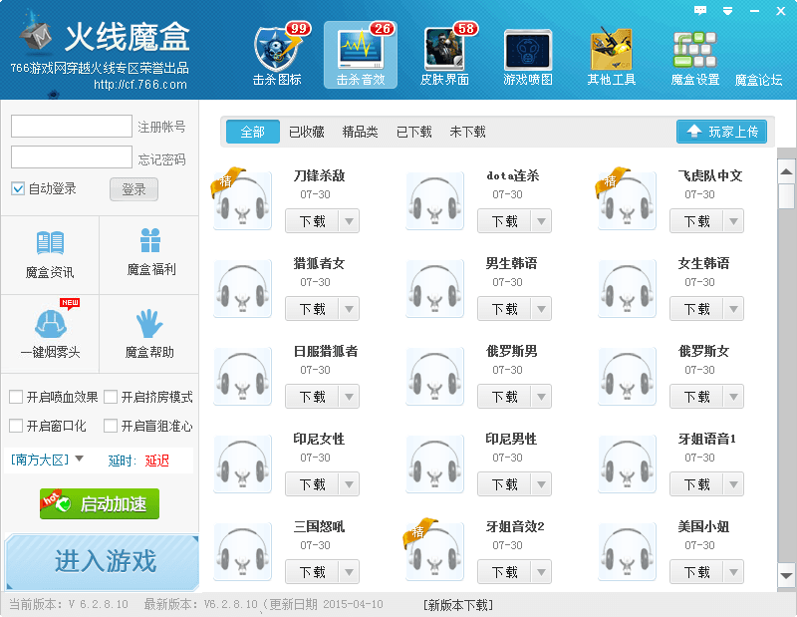
Task: Expand download arrow for 刀锋杀敌
Action: click(x=349, y=221)
